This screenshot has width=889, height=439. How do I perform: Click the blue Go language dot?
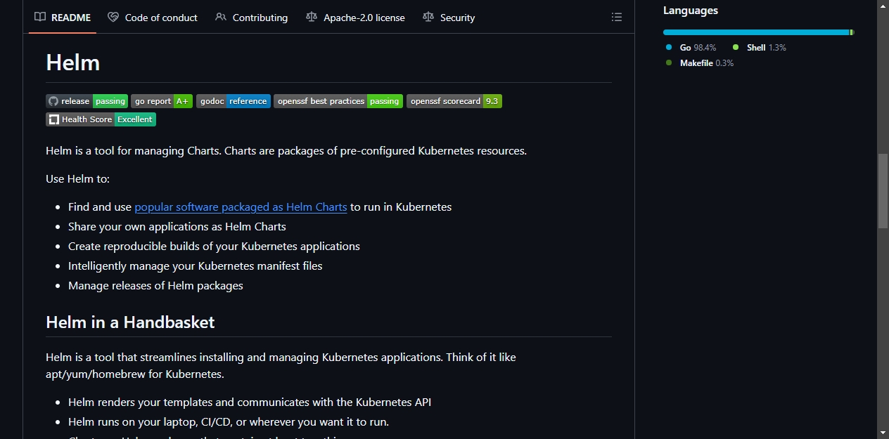[x=669, y=47]
